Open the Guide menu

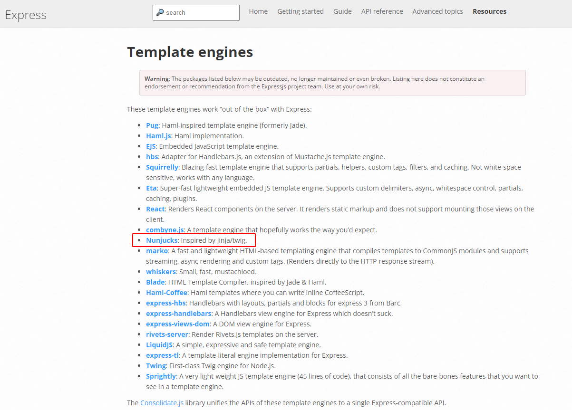click(x=342, y=11)
